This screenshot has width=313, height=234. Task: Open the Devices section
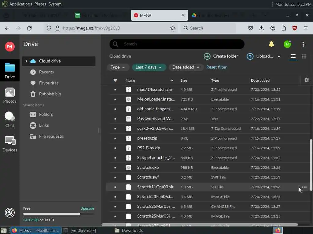9,144
